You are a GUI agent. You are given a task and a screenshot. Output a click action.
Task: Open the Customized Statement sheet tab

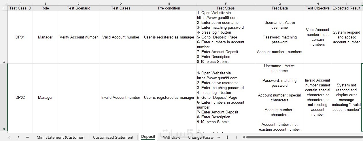(113, 137)
